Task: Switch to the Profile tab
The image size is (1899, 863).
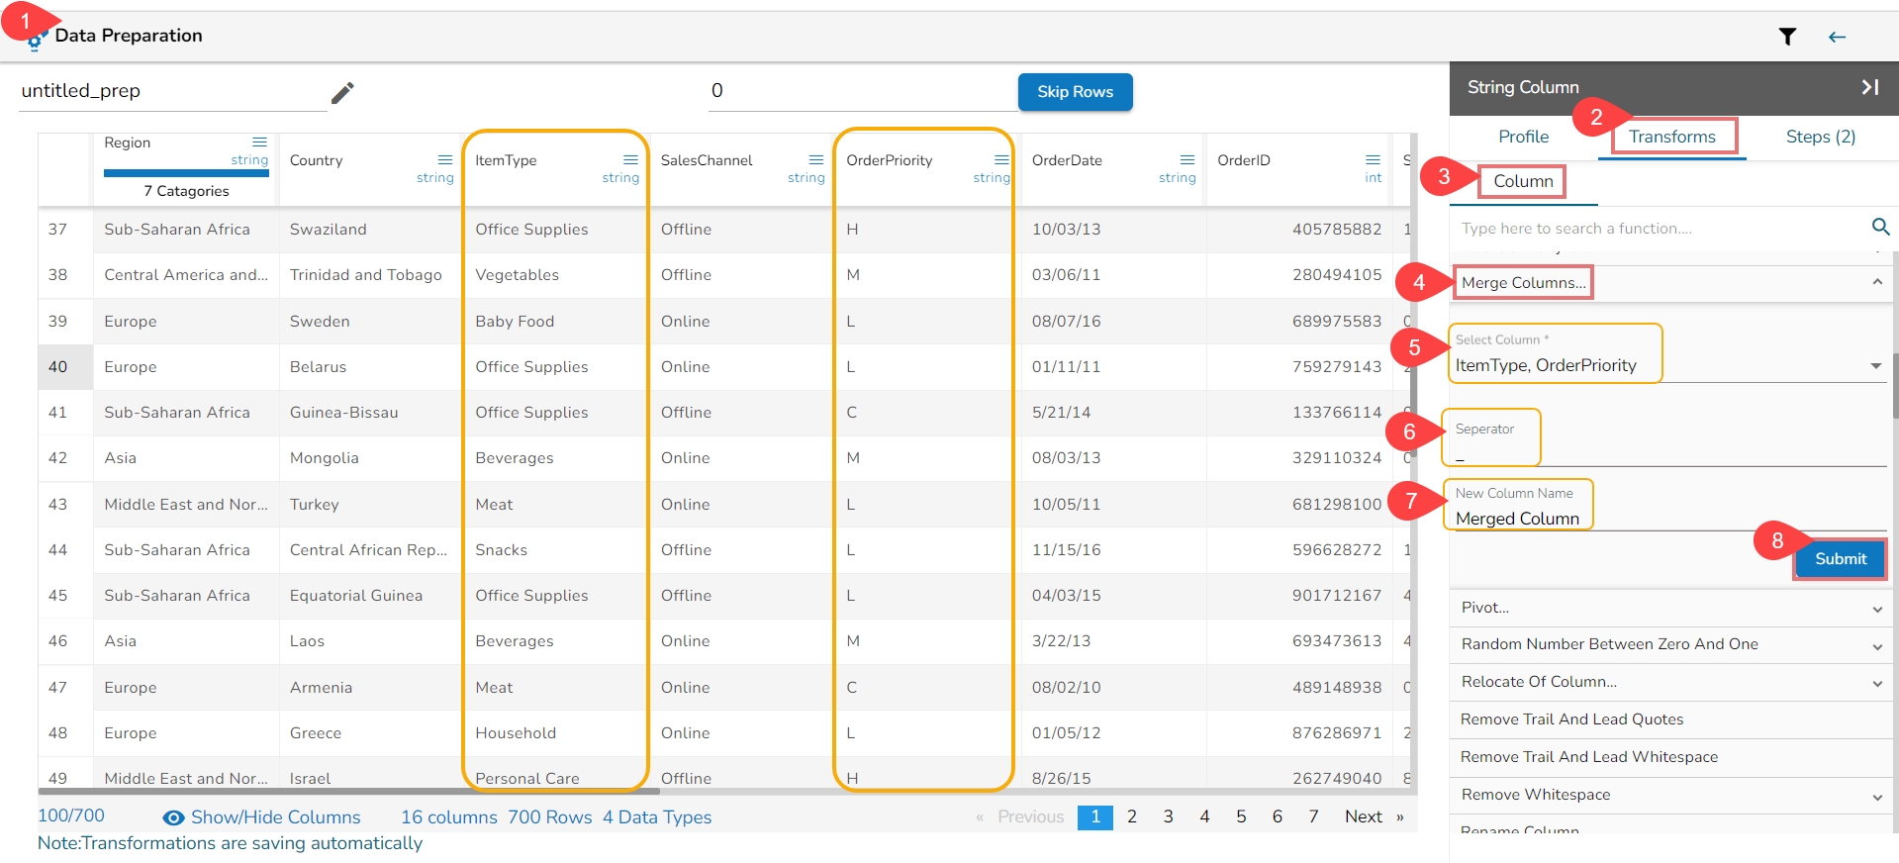Action: (1523, 137)
